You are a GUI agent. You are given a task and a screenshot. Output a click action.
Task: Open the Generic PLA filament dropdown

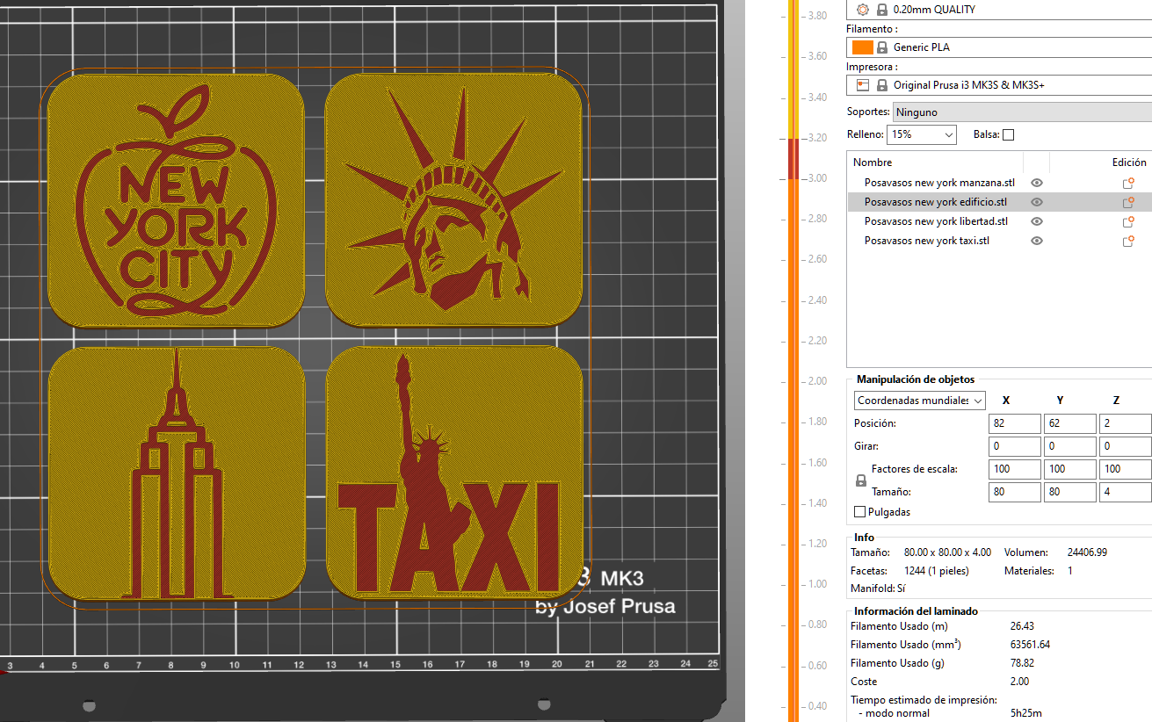pos(1000,47)
